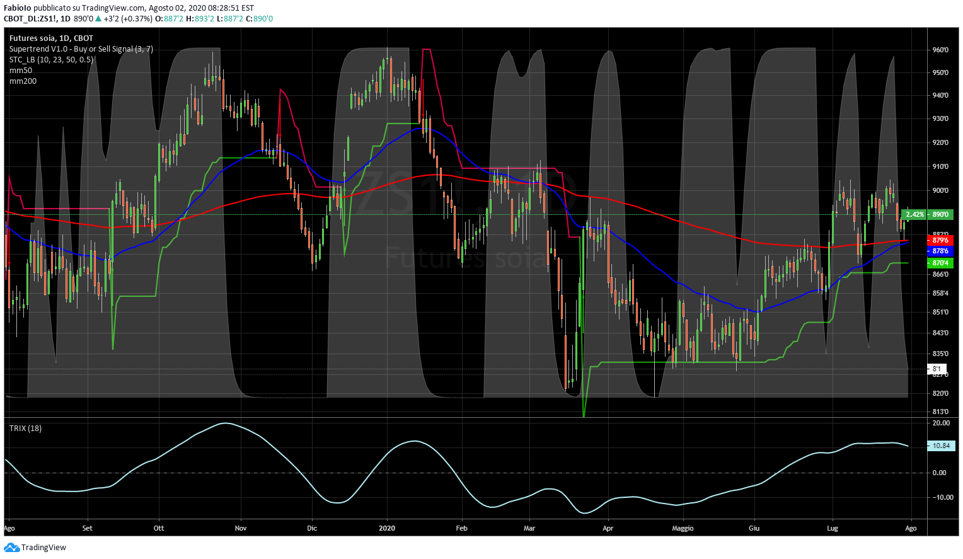This screenshot has height=559, width=963.
Task: Click 820'0 on the price axis
Action: pos(940,393)
